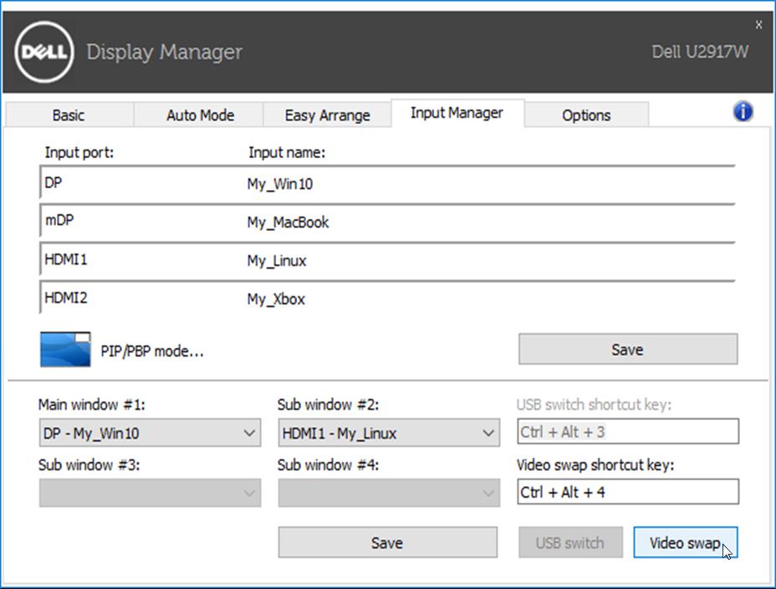Image resolution: width=776 pixels, height=589 pixels.
Task: Expand the Sub window #3 dropdown
Action: [150, 493]
